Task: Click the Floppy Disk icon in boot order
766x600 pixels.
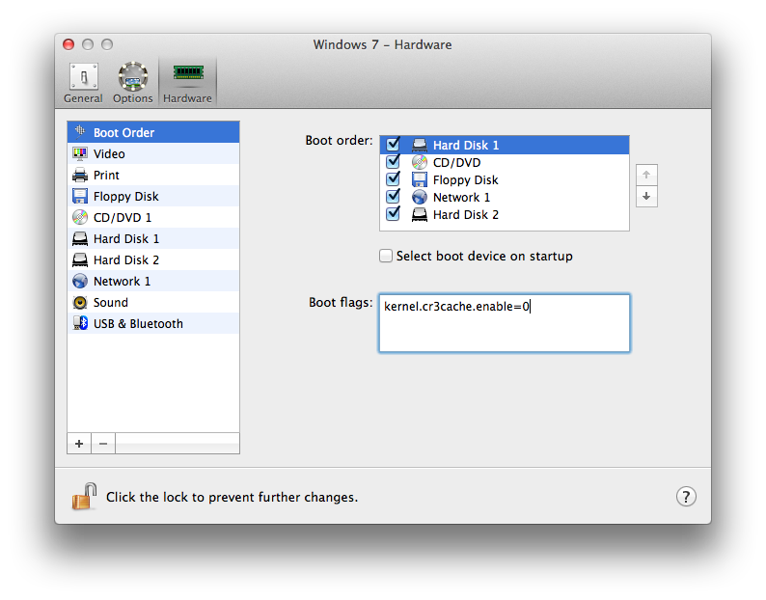Action: pyautogui.click(x=419, y=179)
